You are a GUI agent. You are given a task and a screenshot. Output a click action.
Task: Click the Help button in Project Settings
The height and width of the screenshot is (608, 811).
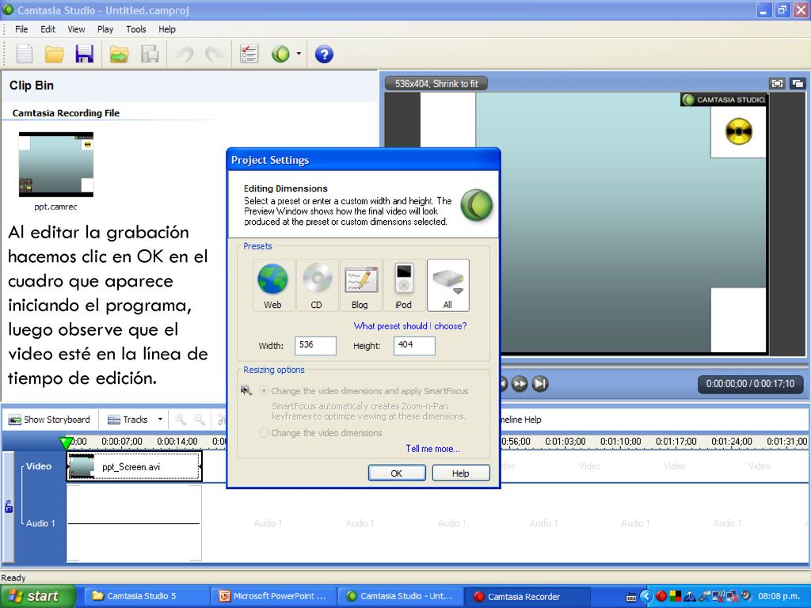click(x=460, y=473)
